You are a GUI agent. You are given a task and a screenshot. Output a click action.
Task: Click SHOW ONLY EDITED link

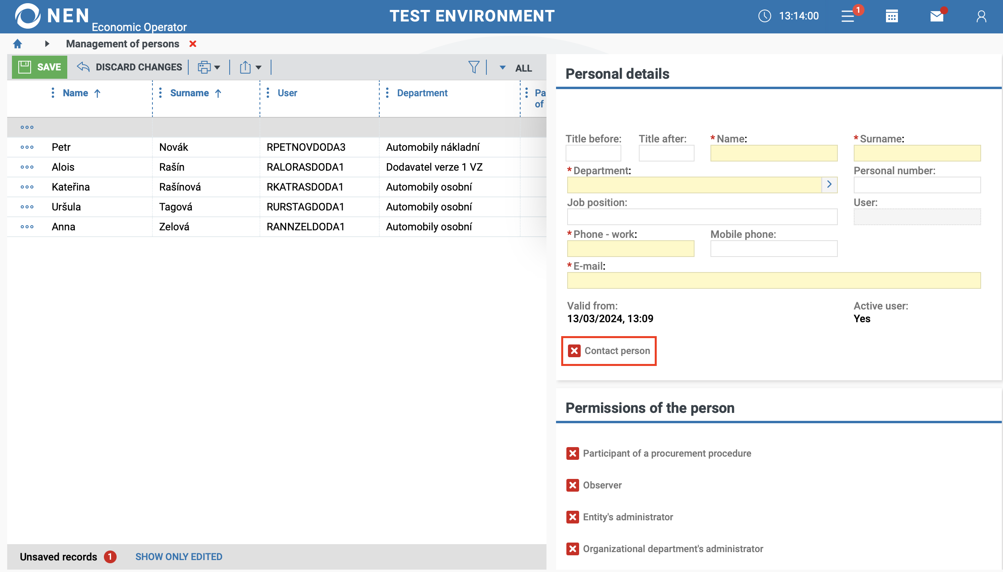[x=179, y=557]
